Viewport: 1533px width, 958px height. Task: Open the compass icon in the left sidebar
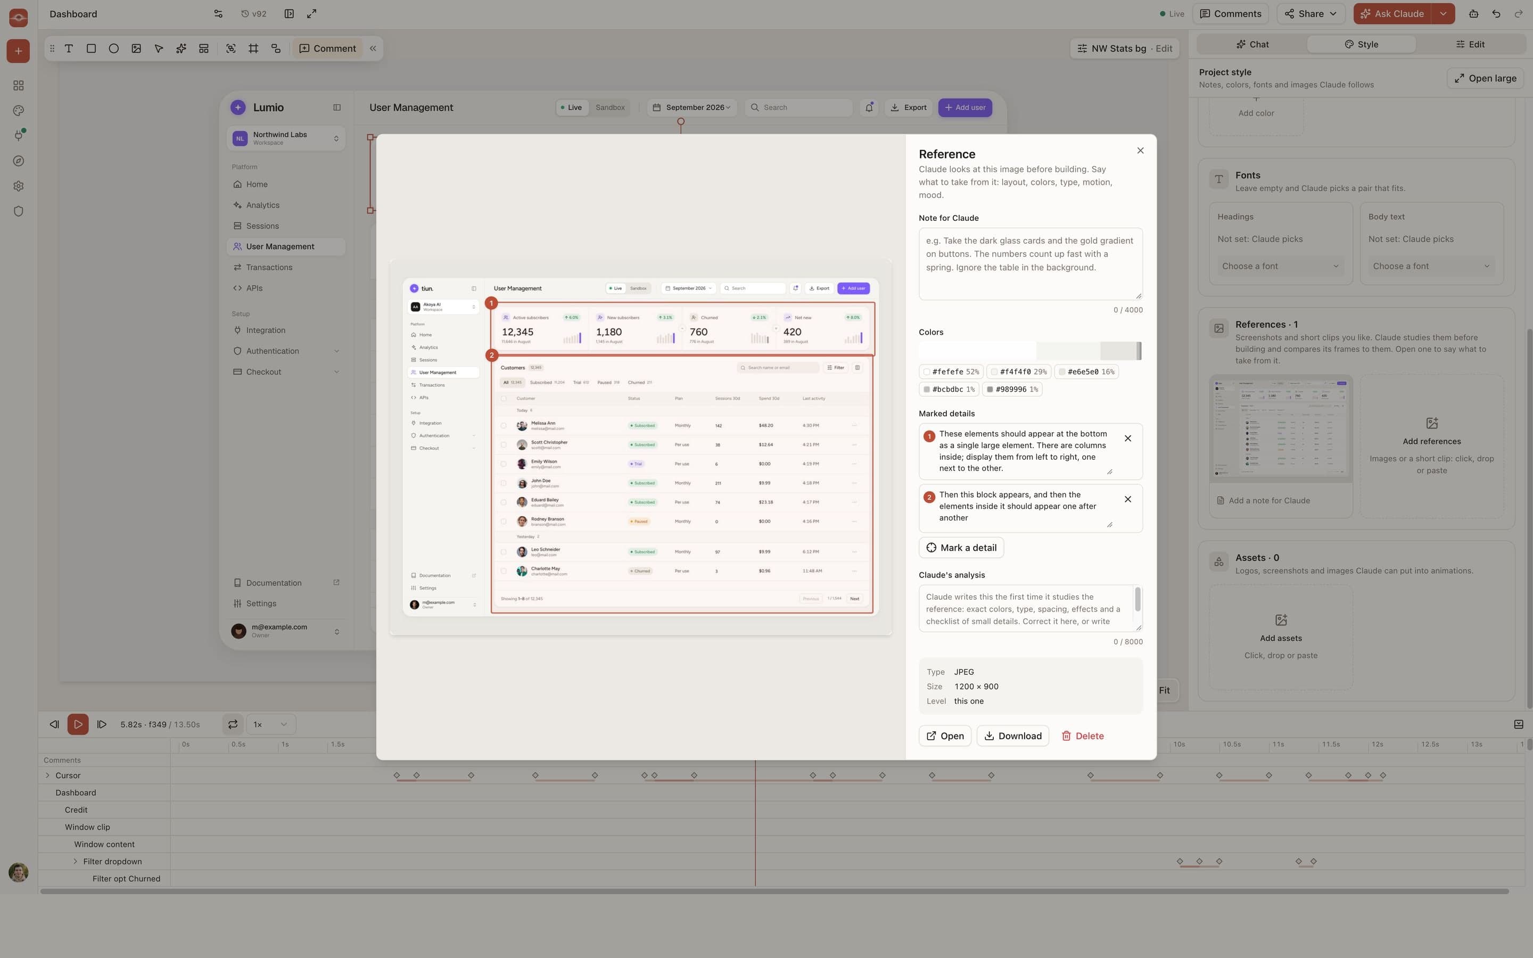(19, 161)
